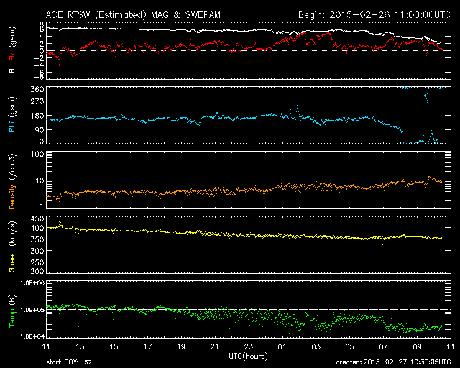Click the 'start DOY: 57' text

click(69, 362)
